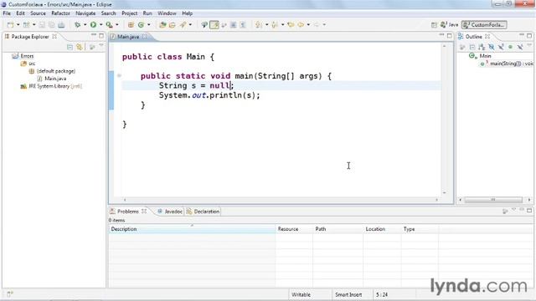Viewport: 536px width, 301px height.
Task: Toggle Sort alphabetically in Outline
Action: point(482,47)
